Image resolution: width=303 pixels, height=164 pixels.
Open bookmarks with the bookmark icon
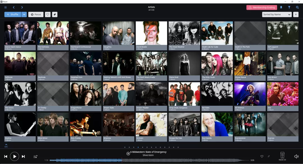point(281,7)
